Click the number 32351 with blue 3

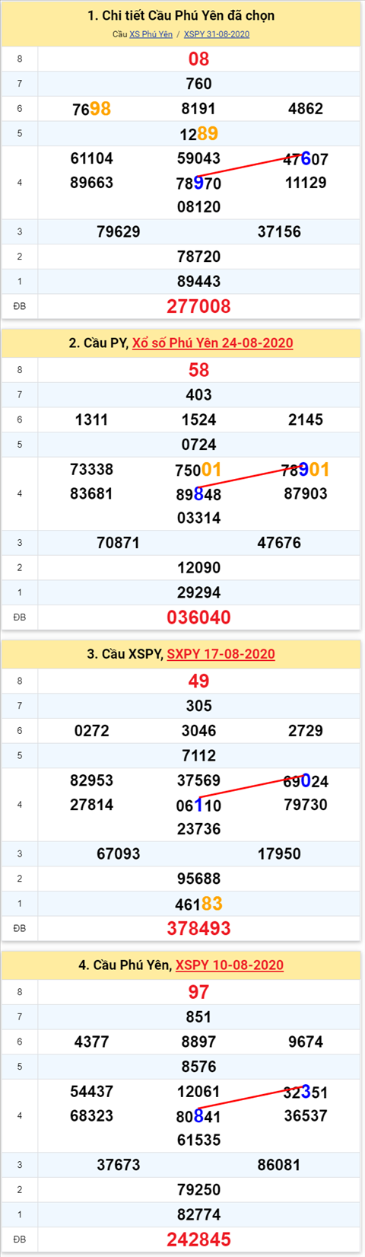(306, 1093)
